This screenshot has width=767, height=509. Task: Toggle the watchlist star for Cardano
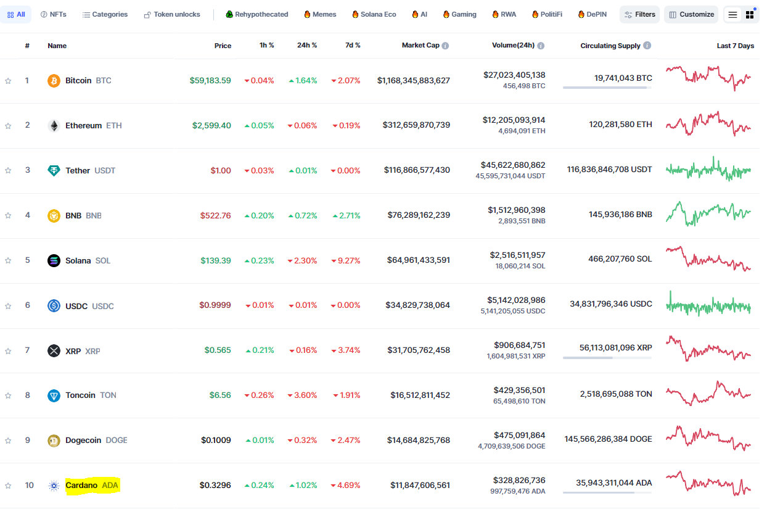point(8,486)
